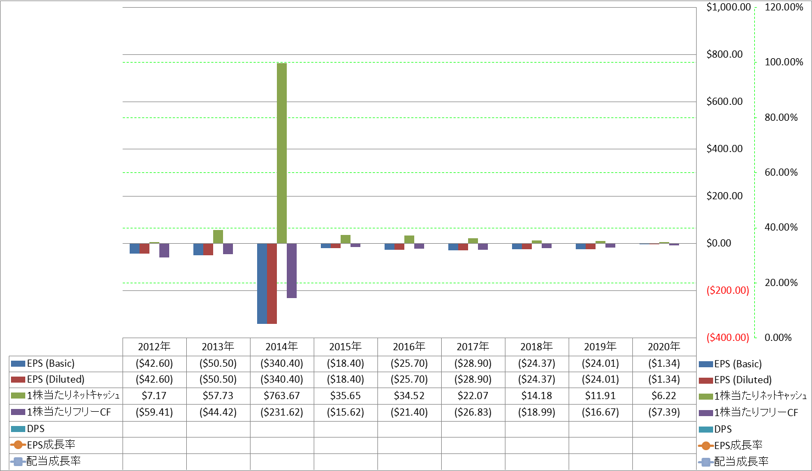Image resolution: width=812 pixels, height=471 pixels.
Task: Select the ($15.62) free CF cell
Action: tap(346, 412)
